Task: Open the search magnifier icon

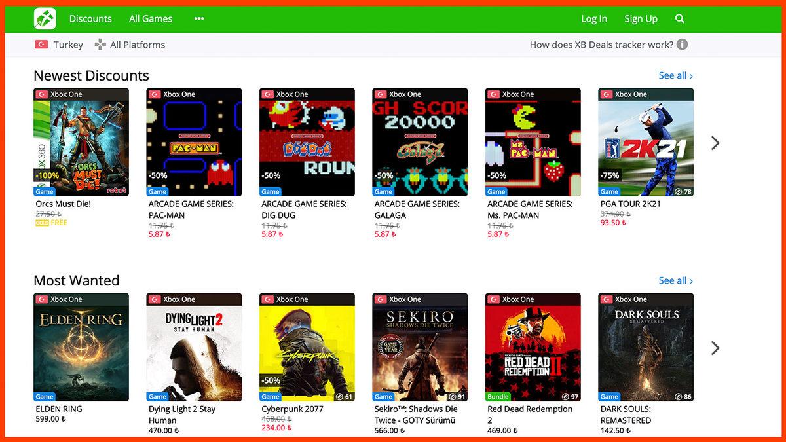Action: (x=680, y=18)
